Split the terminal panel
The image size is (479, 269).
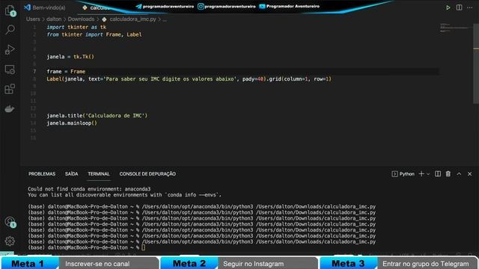tap(438, 174)
